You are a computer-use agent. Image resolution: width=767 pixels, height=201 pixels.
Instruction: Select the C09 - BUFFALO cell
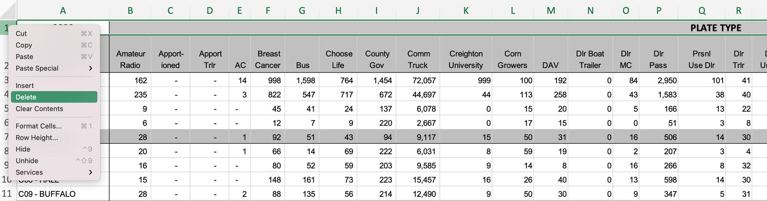[x=63, y=194]
